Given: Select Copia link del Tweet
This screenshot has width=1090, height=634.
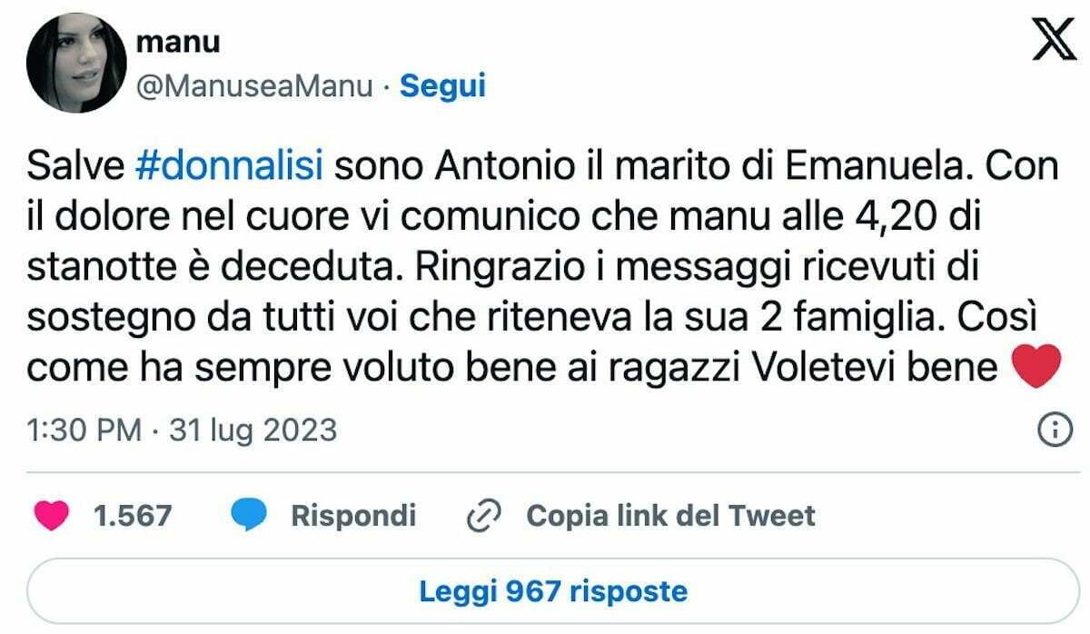Looking at the screenshot, I should (x=670, y=516).
